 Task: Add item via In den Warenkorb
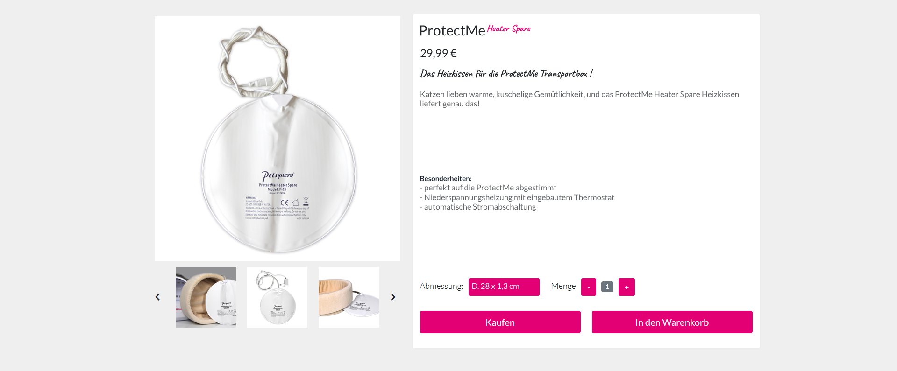click(x=672, y=322)
